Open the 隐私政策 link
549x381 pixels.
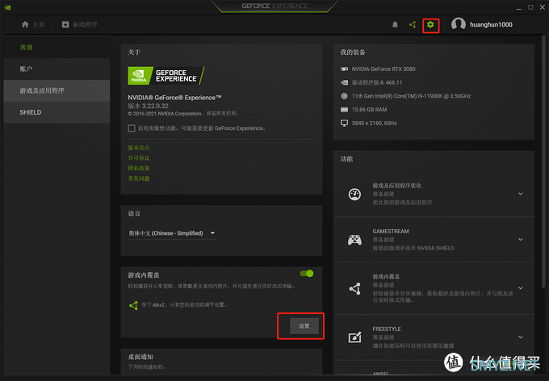click(x=139, y=168)
